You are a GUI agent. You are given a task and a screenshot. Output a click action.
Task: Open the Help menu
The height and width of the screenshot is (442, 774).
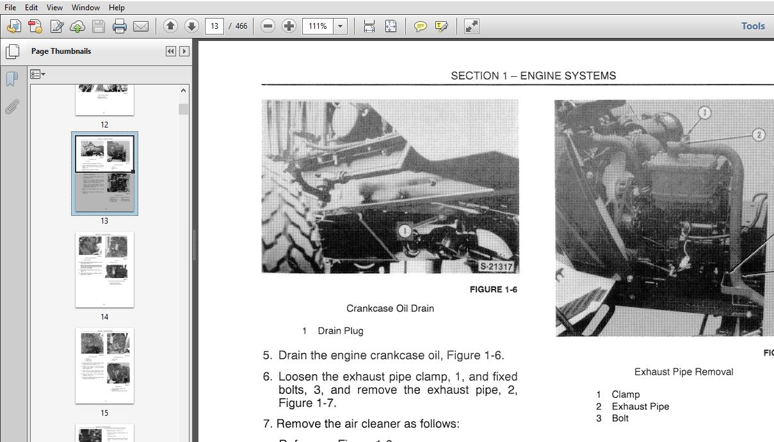click(x=117, y=8)
